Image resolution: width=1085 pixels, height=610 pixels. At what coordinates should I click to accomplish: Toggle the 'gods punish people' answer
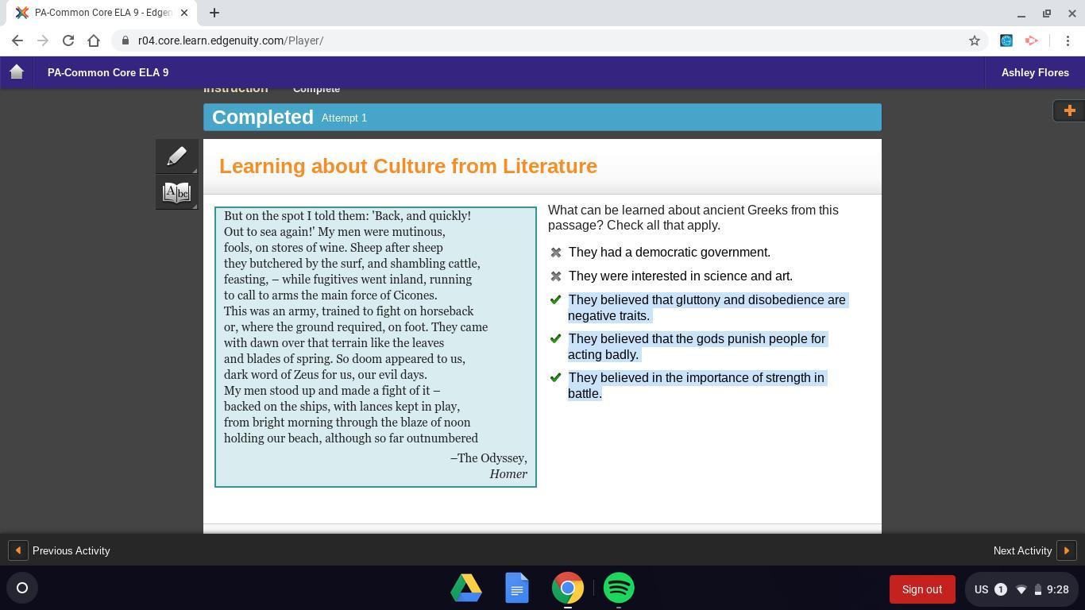(x=556, y=339)
